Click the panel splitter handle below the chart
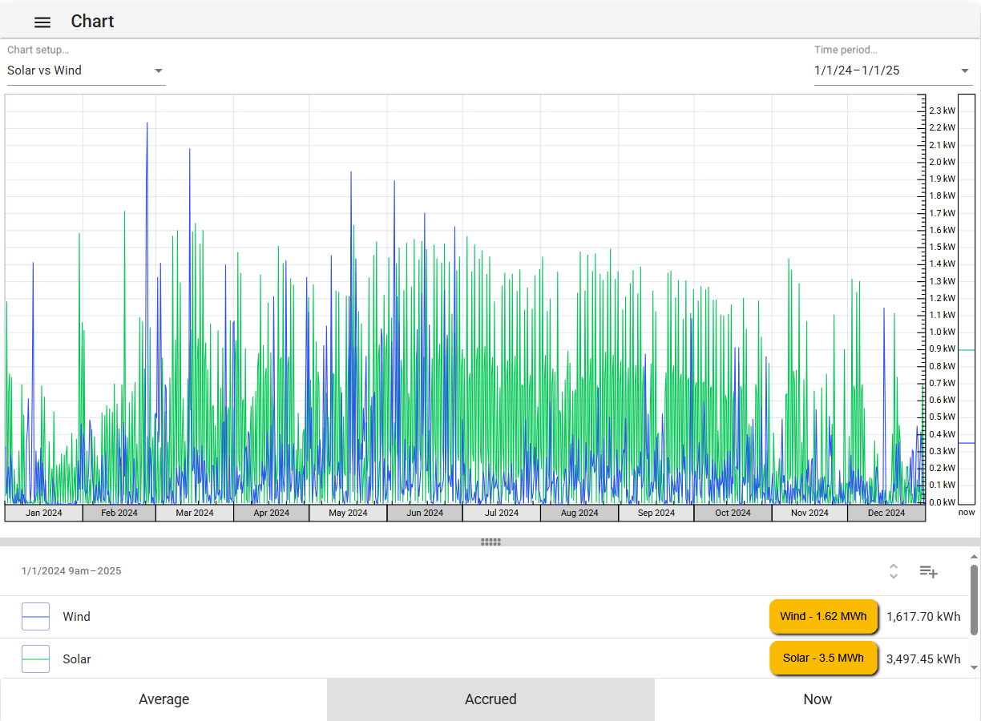The image size is (981, 721). tap(490, 542)
